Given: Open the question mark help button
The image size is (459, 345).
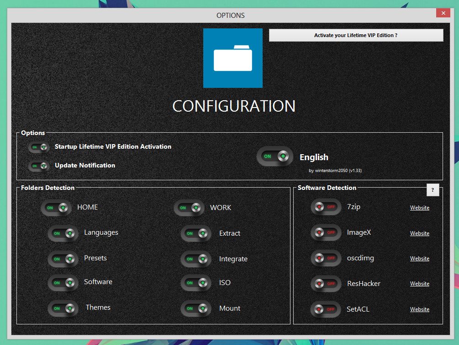Looking at the screenshot, I should pos(433,190).
